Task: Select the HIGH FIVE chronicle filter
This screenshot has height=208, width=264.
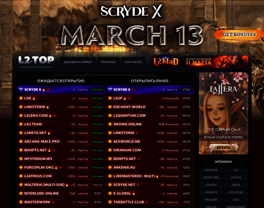Action: pyautogui.click(x=211, y=170)
